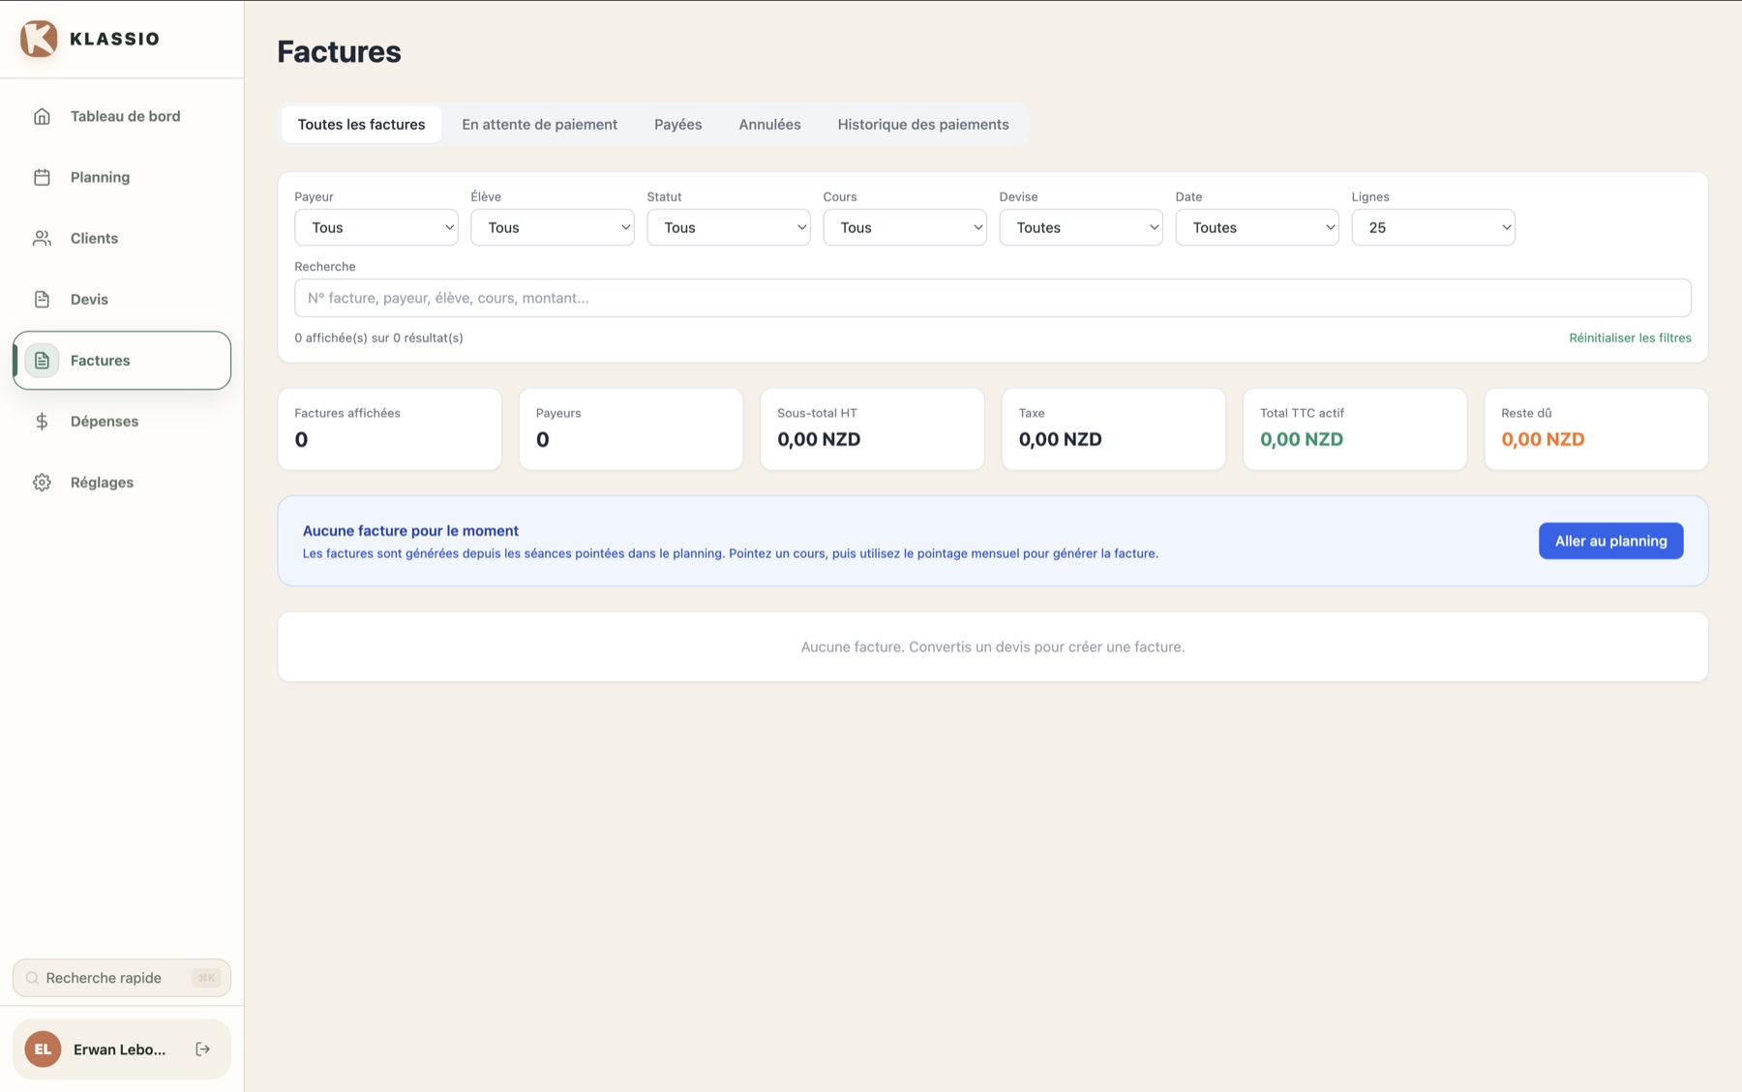Viewport: 1742px width, 1092px height.
Task: Select the Toutes les factures tab
Action: (361, 124)
